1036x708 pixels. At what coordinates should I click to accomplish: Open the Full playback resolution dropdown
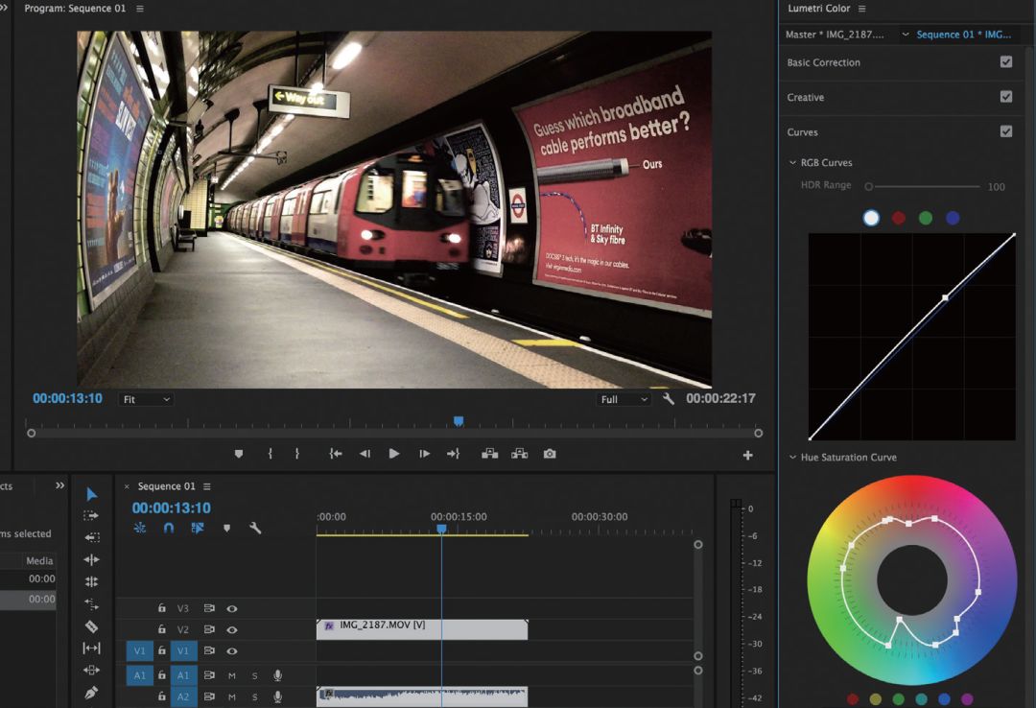[623, 399]
